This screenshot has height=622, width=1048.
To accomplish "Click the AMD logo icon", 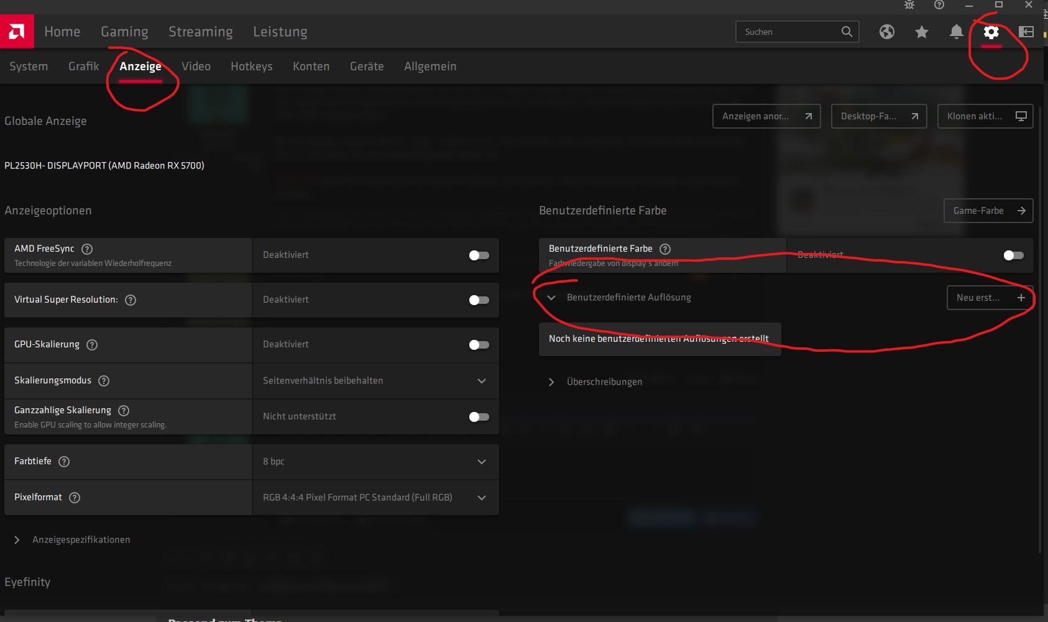I will pyautogui.click(x=17, y=31).
